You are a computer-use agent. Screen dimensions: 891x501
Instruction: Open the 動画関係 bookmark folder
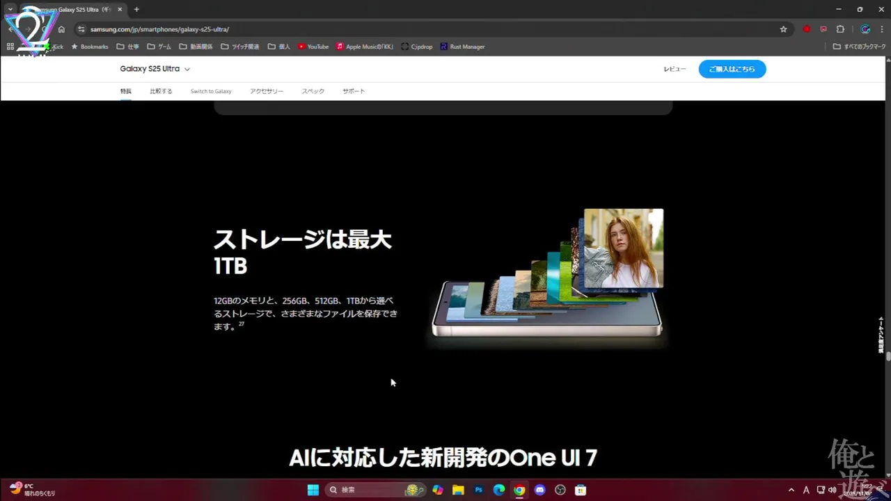pyautogui.click(x=196, y=47)
